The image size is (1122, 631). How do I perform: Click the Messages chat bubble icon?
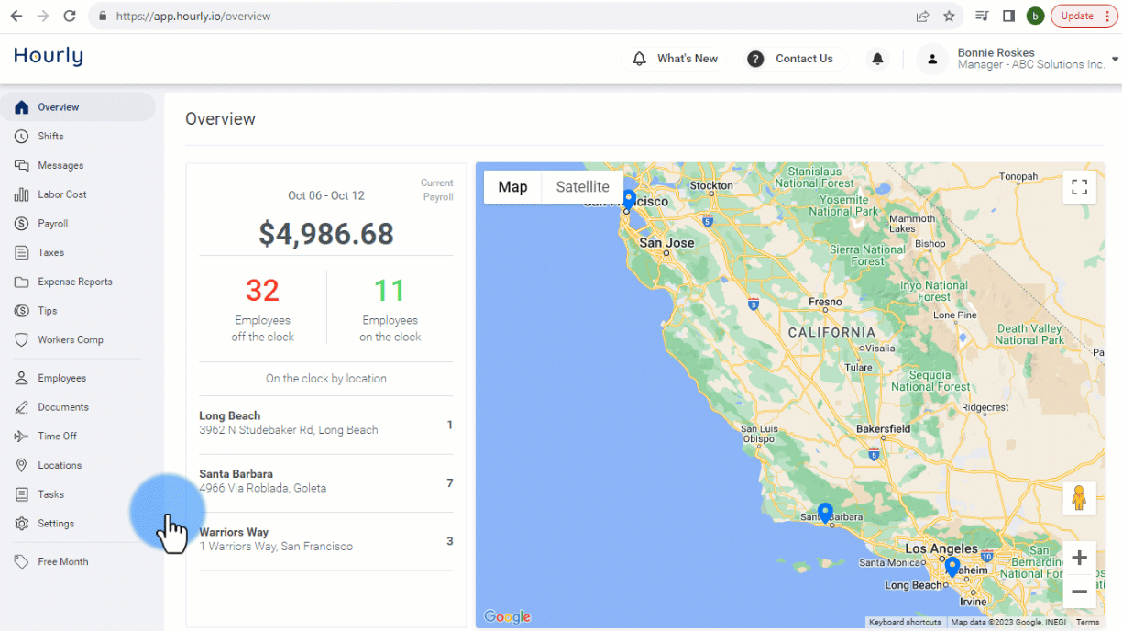click(x=22, y=165)
